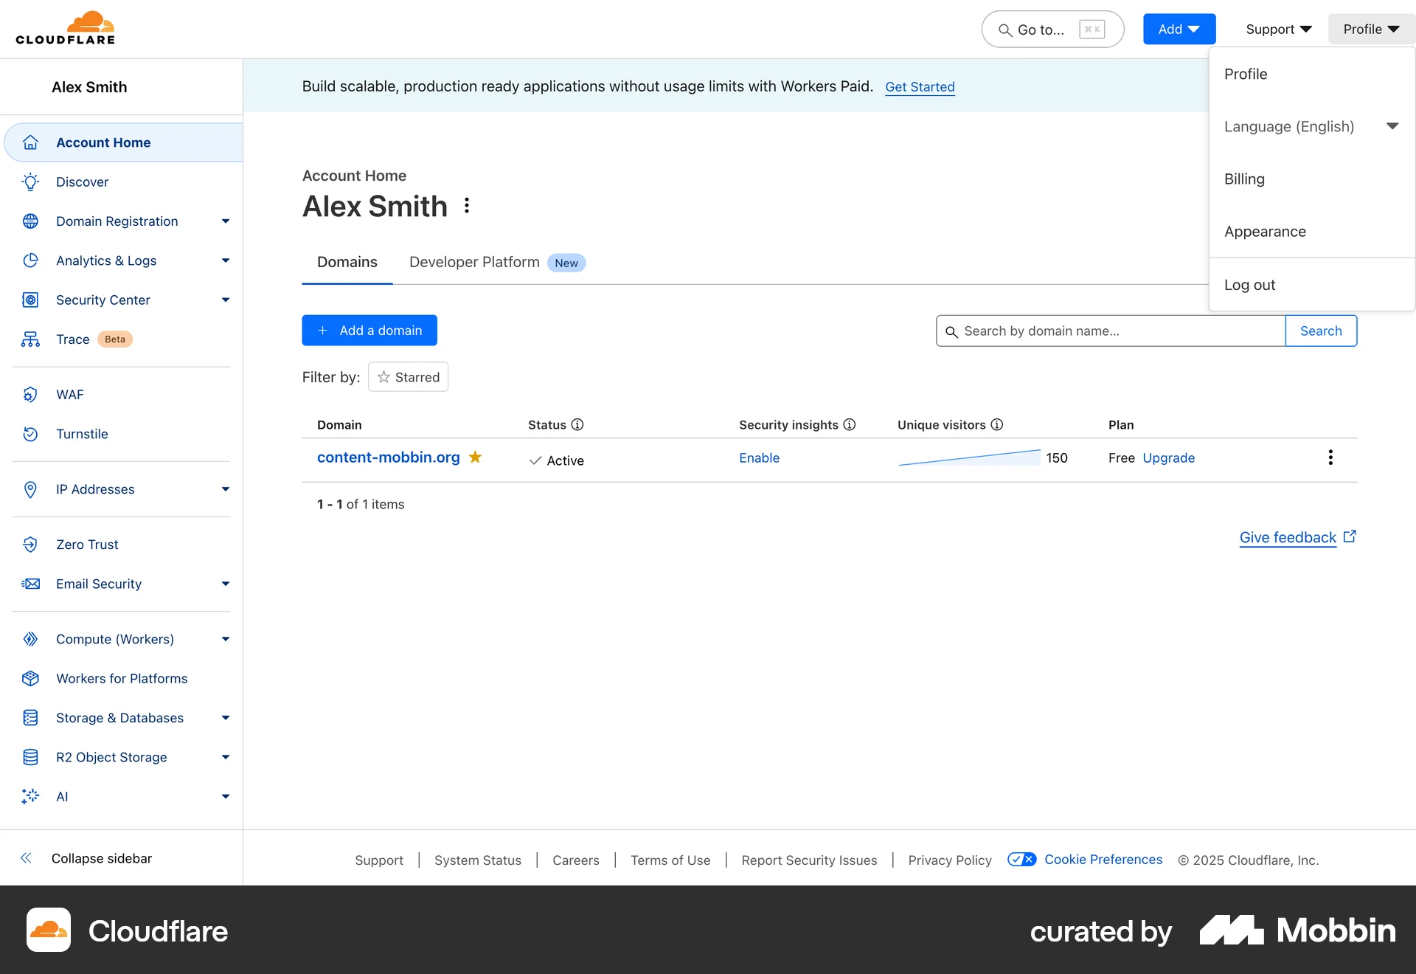The image size is (1416, 974).
Task: Select the WAF shield icon in sidebar
Action: coord(30,394)
